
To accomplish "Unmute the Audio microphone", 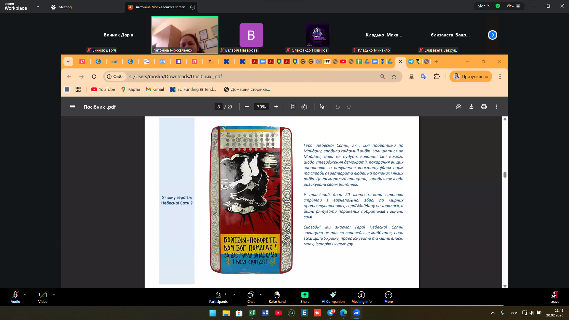I will coord(15,295).
